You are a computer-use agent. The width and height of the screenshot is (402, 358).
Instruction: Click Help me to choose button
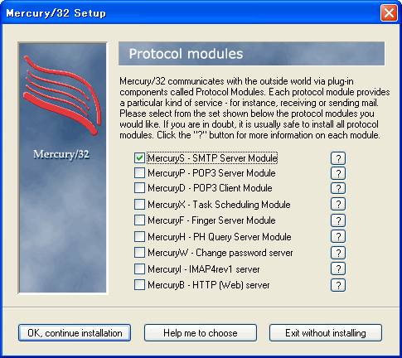(201, 333)
